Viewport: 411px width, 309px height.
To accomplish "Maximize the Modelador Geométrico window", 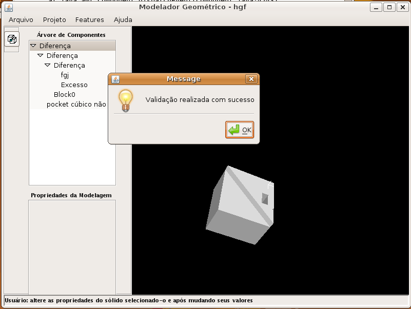I will pyautogui.click(x=389, y=7).
